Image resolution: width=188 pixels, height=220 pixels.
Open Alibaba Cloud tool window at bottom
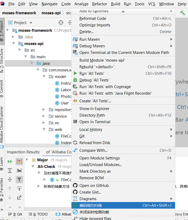point(64,214)
